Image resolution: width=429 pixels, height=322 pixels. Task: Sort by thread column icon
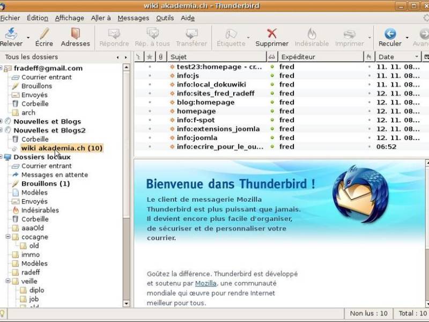(139, 57)
